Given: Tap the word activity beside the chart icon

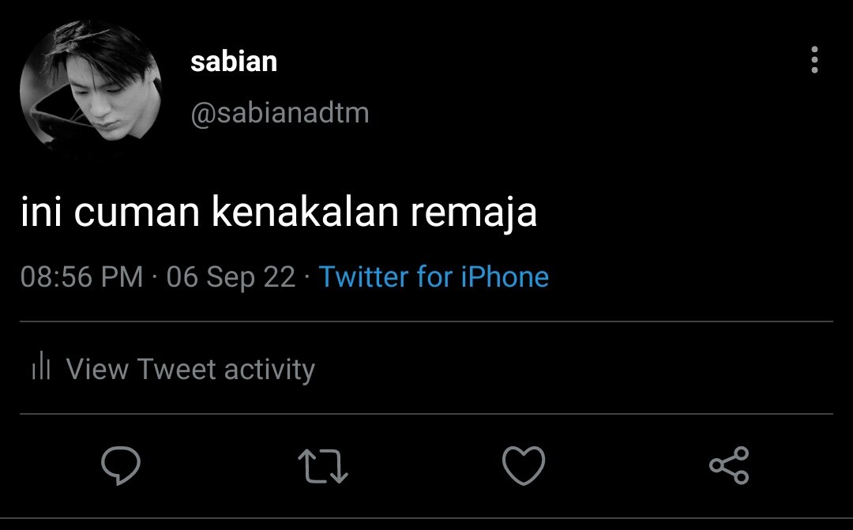Looking at the screenshot, I should (269, 370).
